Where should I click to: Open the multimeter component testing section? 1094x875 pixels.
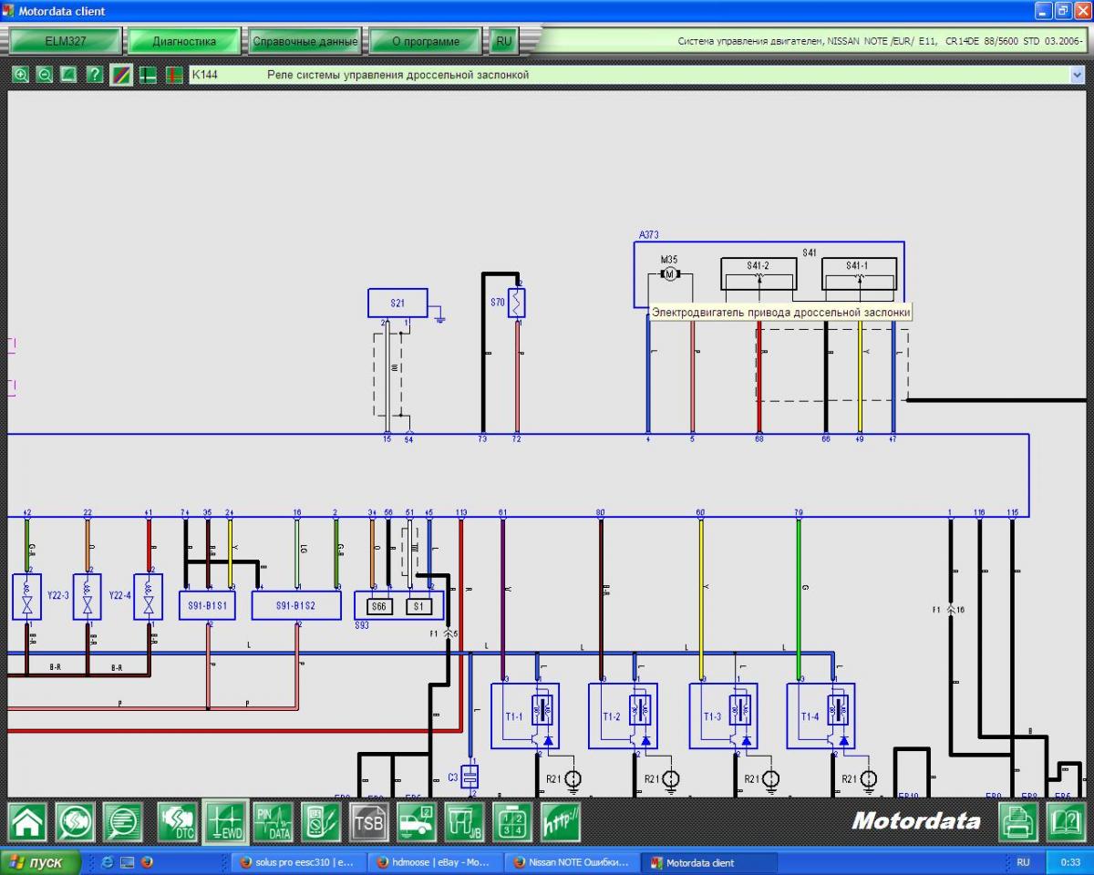[321, 821]
